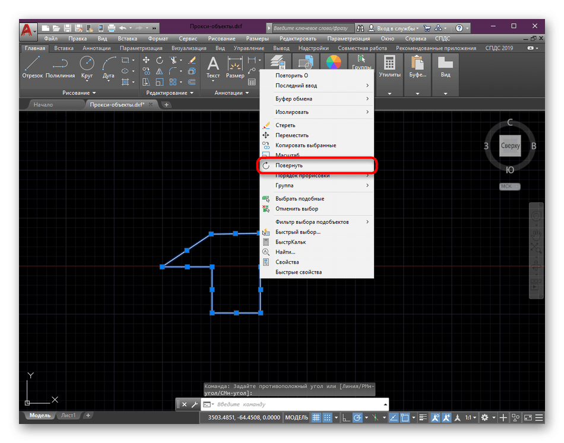
Task: Click the Offset tool in ribbon
Action: [192, 82]
